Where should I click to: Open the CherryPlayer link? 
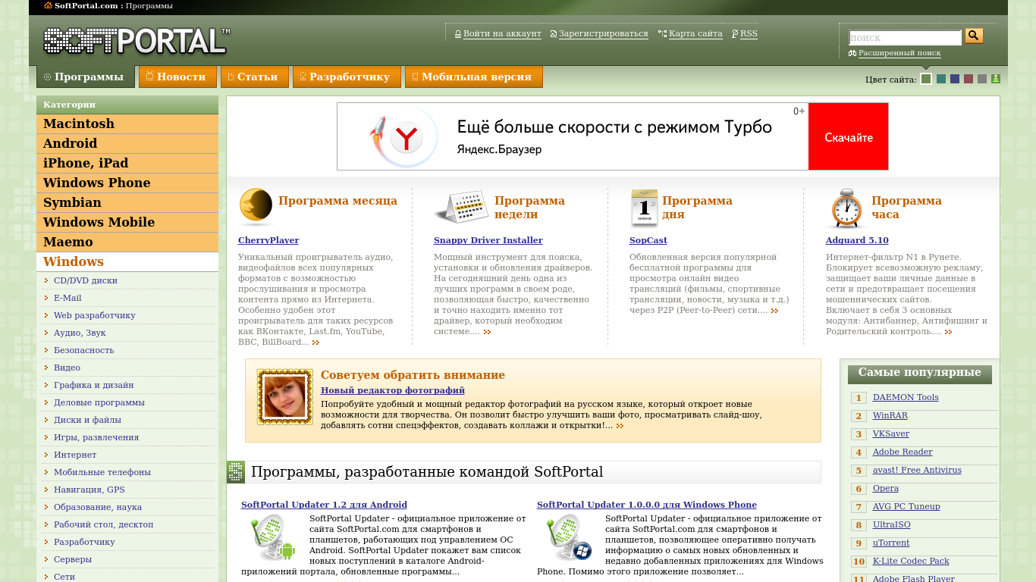pos(268,240)
